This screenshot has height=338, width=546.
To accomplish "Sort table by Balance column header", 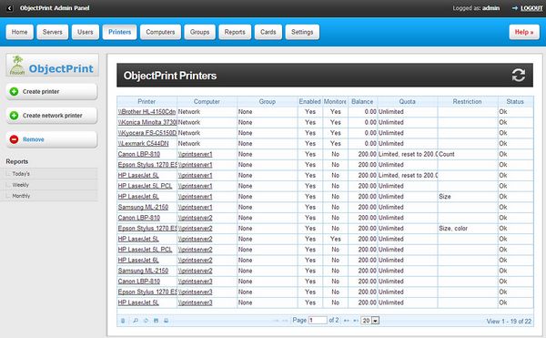I will click(x=362, y=101).
